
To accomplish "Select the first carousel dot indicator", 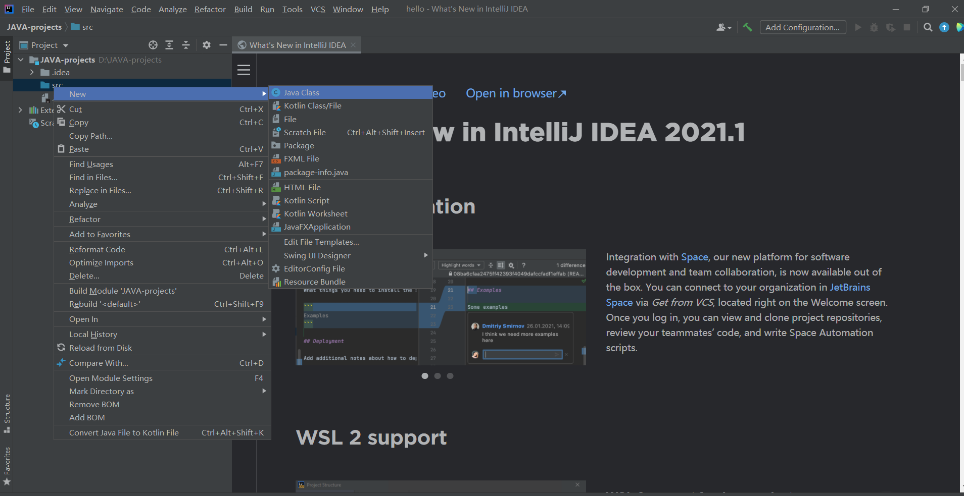I will click(x=425, y=376).
